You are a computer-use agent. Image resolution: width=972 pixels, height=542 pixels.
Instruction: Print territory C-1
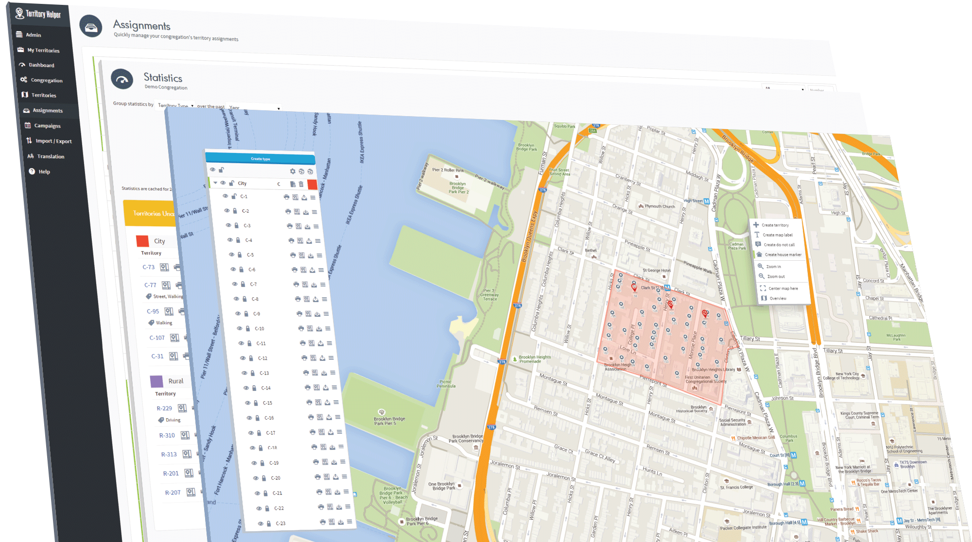286,197
